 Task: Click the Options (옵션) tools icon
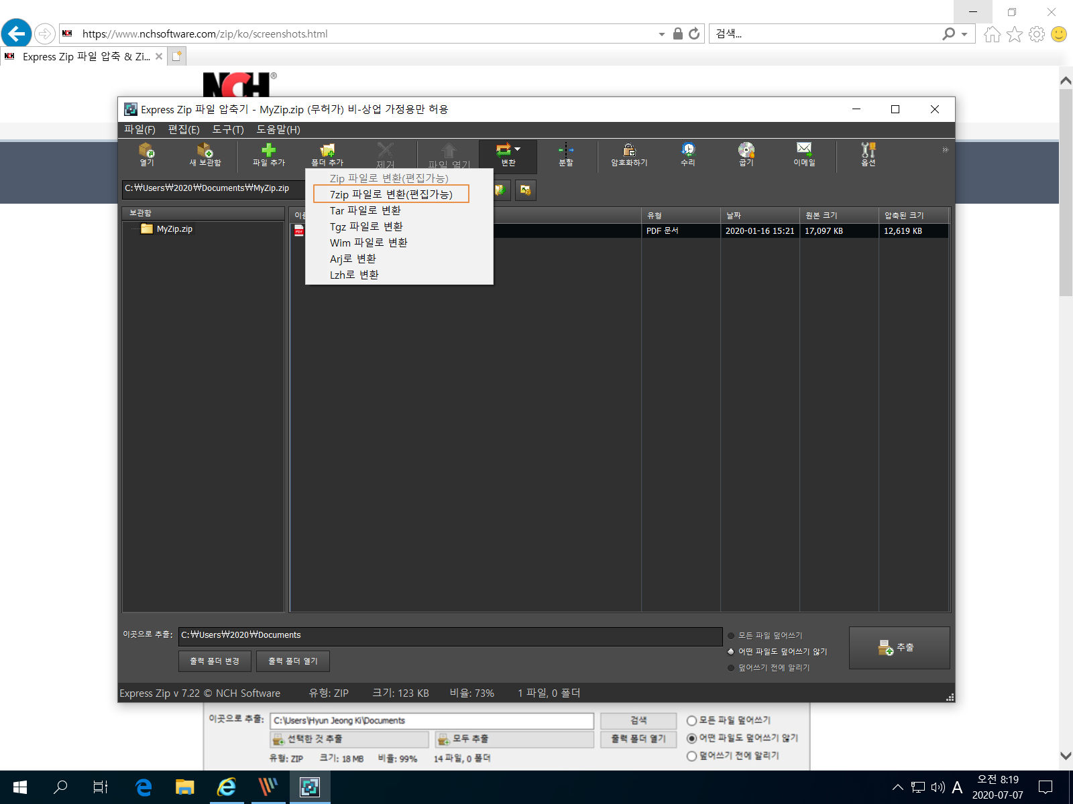pyautogui.click(x=868, y=154)
